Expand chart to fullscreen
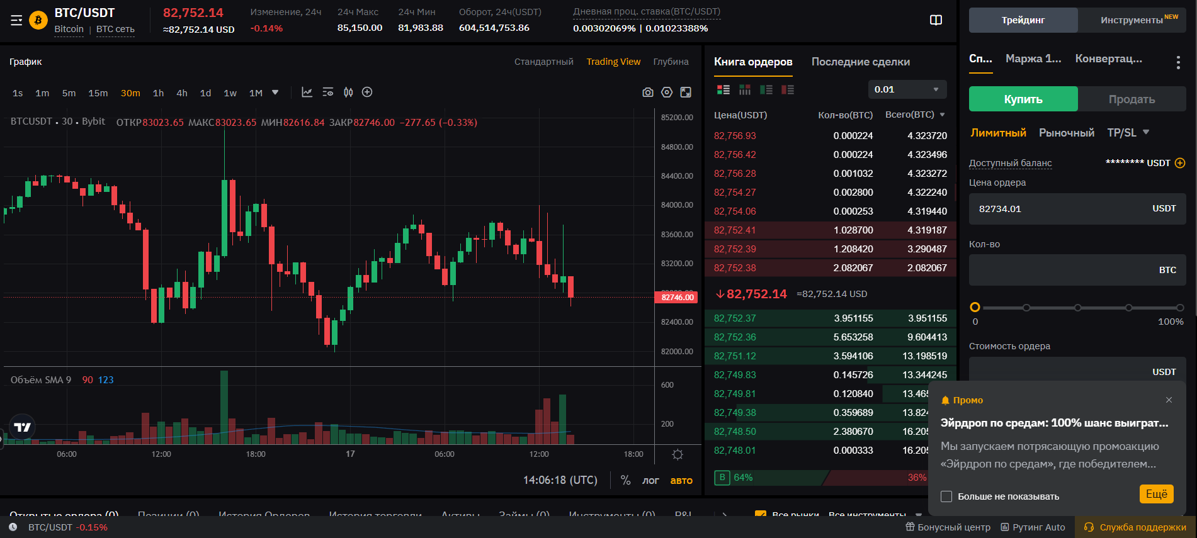 coord(686,92)
